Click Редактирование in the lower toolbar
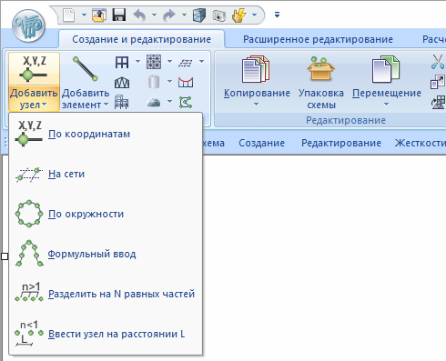 pos(341,143)
